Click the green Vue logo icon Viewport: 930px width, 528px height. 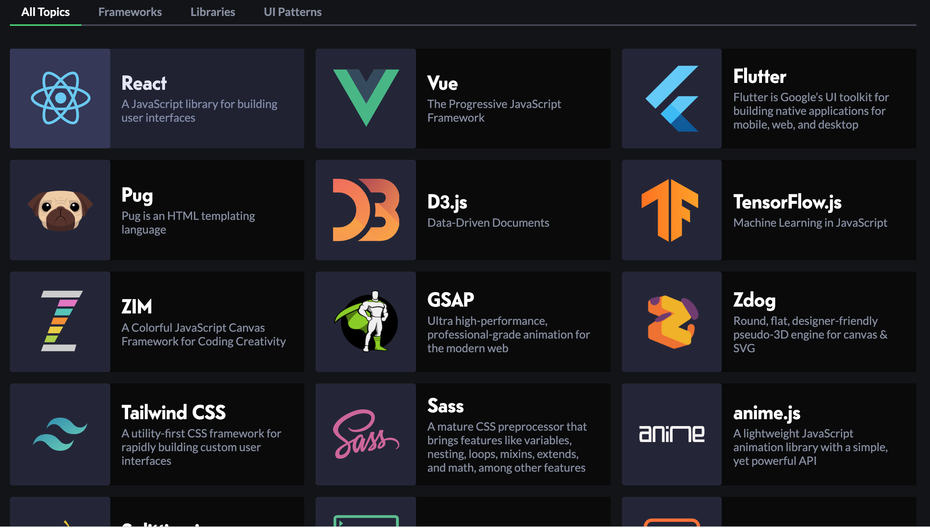pos(366,97)
